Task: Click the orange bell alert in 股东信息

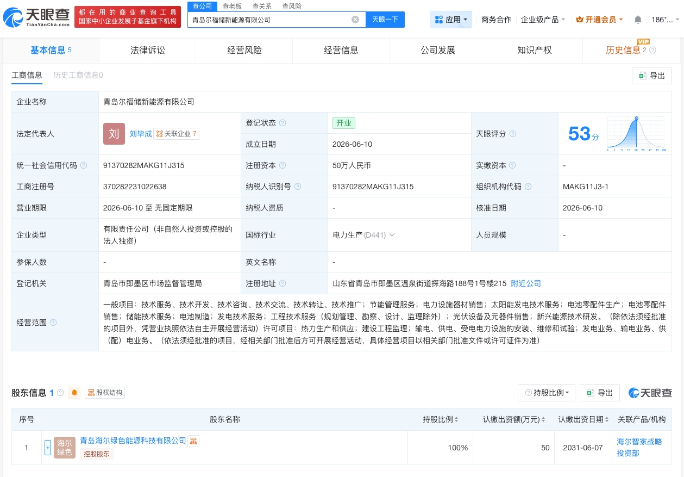Action: pos(74,393)
